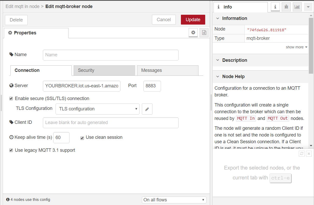This screenshot has height=205, width=314.
Task: Uncheck Use legacy MQTT 3.1 support
Action: (11, 150)
